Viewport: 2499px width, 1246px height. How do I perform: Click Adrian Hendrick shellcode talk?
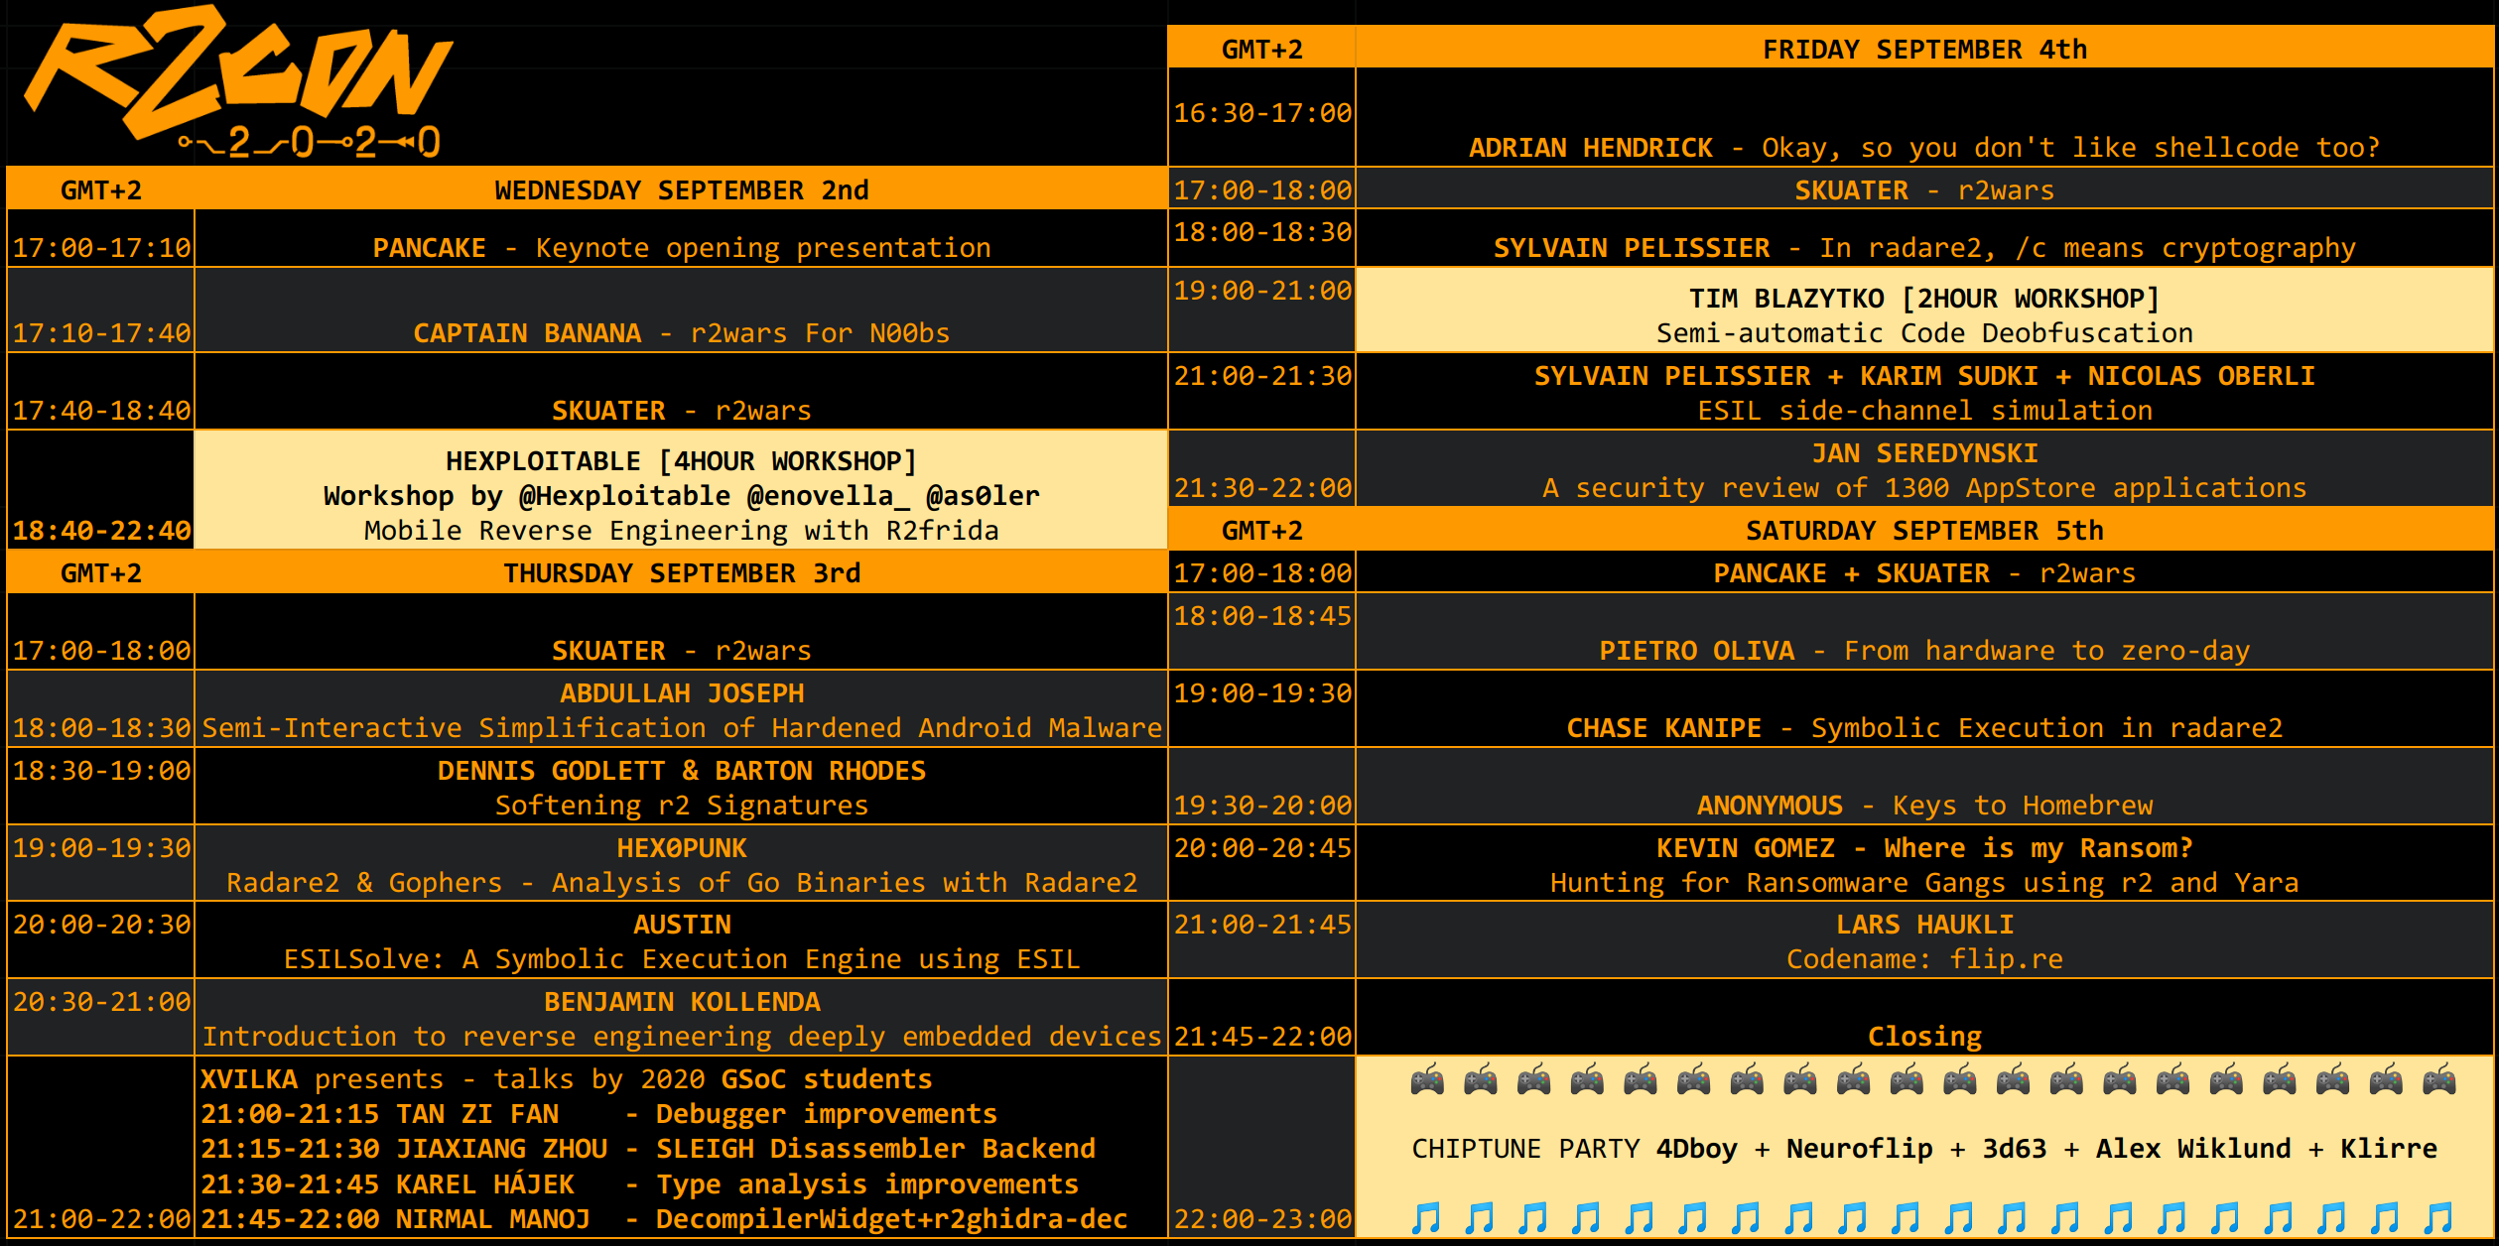[x=1923, y=147]
